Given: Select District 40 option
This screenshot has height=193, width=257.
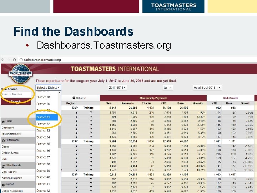Looking at the screenshot, I should (47, 177).
